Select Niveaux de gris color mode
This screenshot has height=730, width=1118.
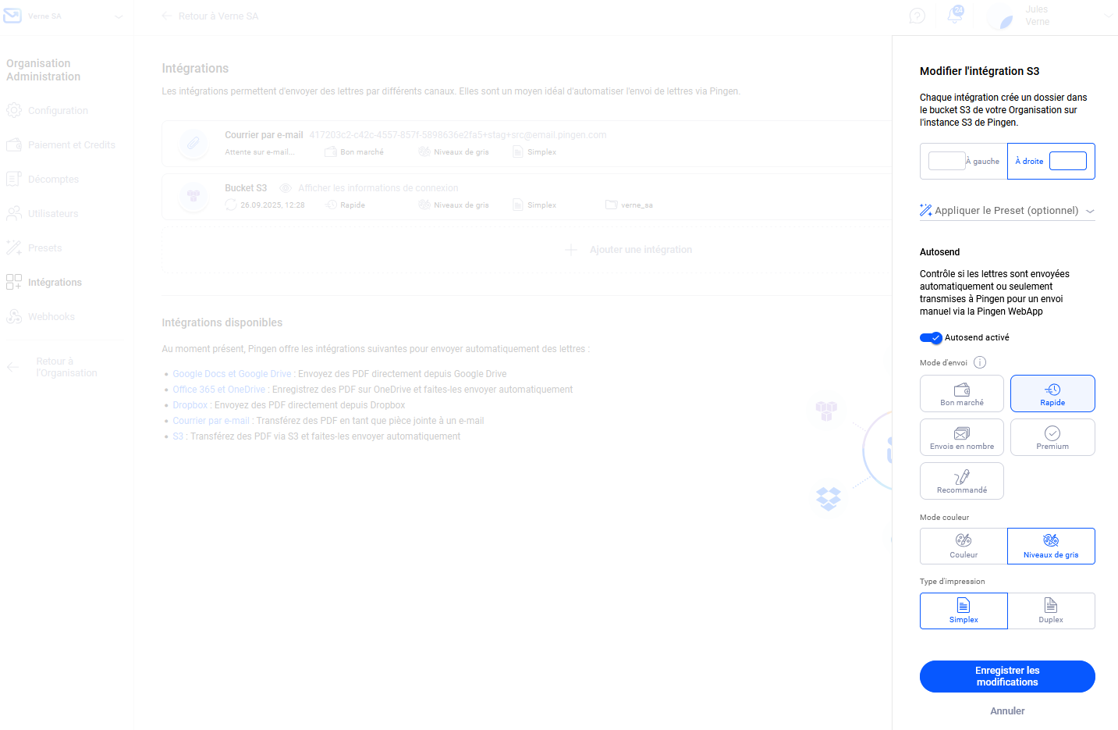pyautogui.click(x=1050, y=546)
